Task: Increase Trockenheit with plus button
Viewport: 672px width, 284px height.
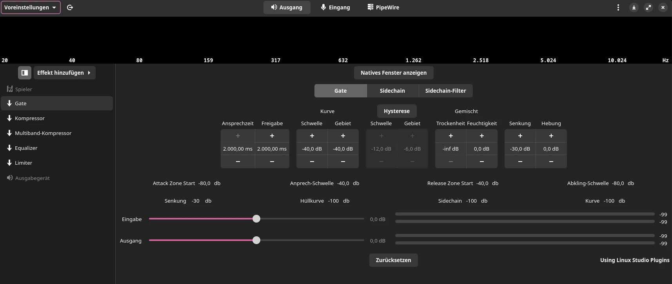Action: tap(451, 136)
